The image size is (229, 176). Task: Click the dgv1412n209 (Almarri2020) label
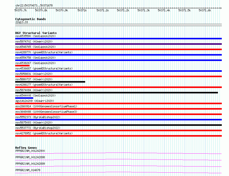pyautogui.click(x=35, y=101)
